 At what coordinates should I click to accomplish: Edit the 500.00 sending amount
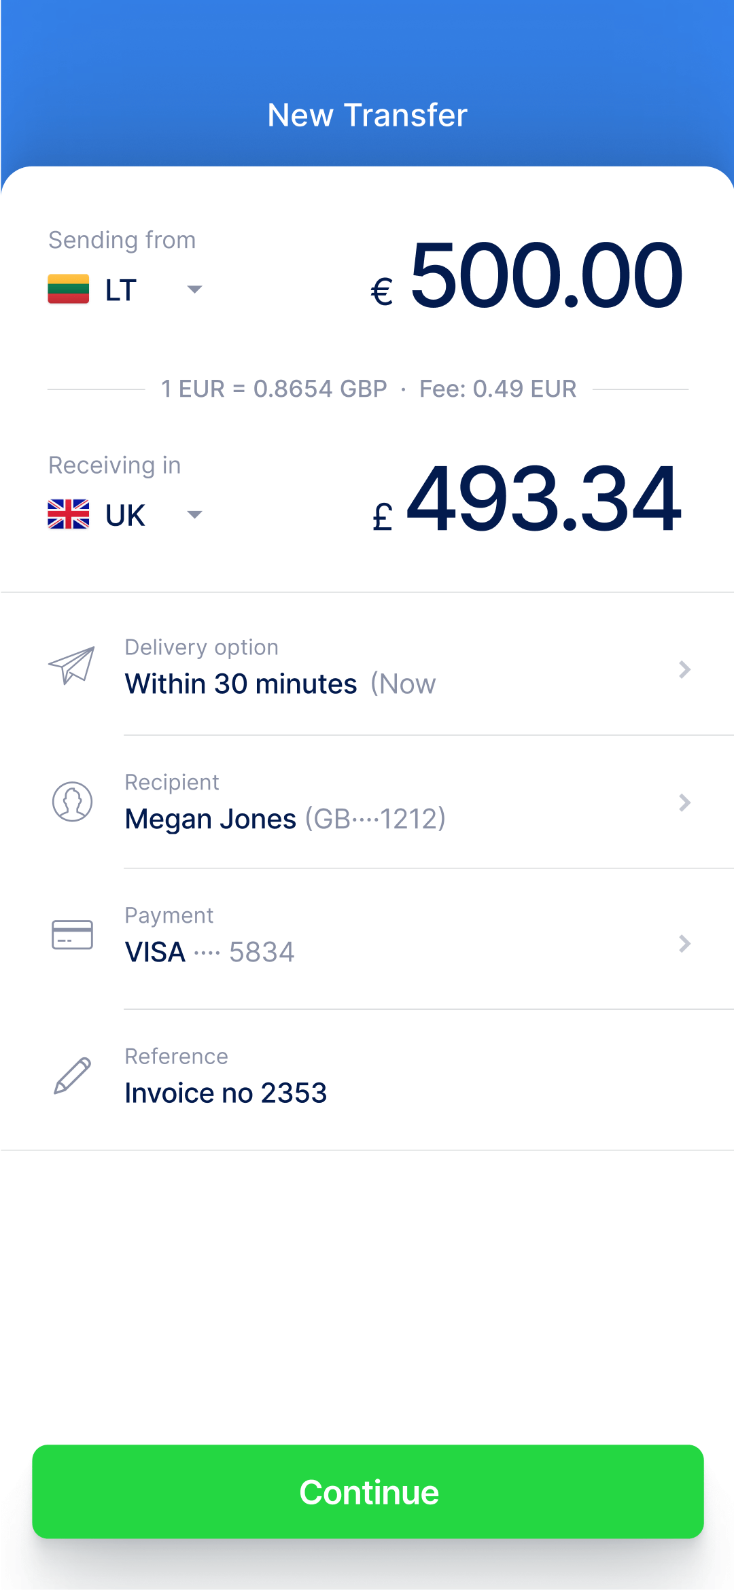[x=546, y=276]
